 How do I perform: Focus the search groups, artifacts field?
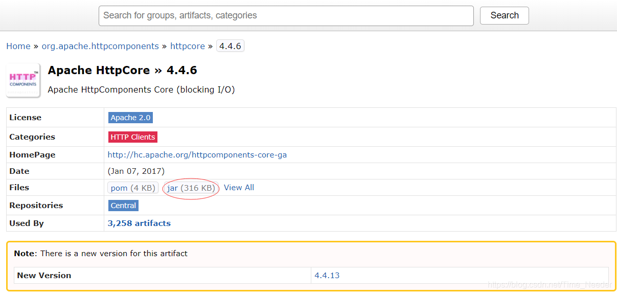point(286,15)
